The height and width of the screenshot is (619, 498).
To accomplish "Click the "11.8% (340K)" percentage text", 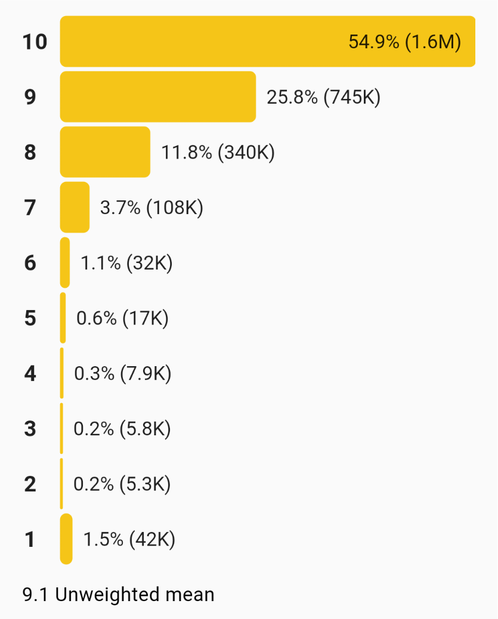I will 218,153.
